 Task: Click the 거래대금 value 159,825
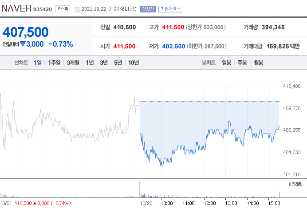click(x=278, y=47)
